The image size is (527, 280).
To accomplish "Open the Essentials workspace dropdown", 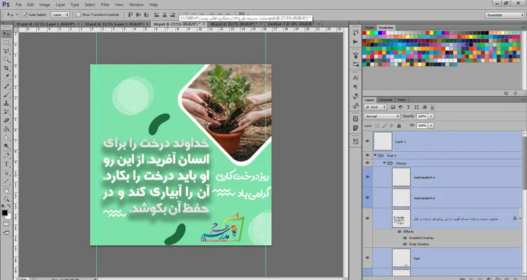I will 505,15.
